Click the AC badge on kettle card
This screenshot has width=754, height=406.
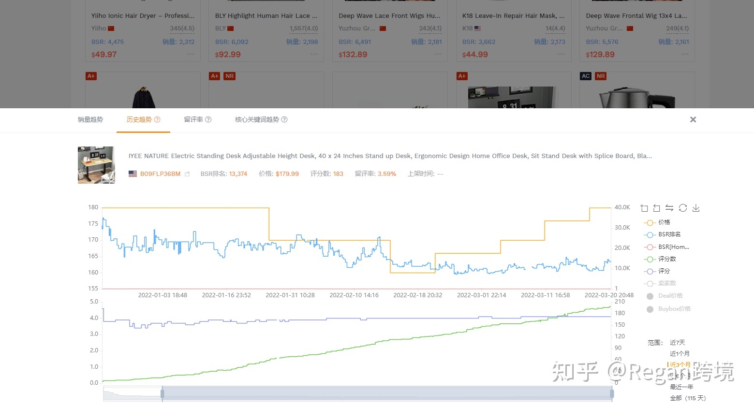[586, 76]
